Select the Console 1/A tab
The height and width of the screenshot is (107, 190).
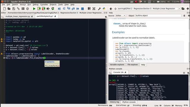(x=118, y=72)
